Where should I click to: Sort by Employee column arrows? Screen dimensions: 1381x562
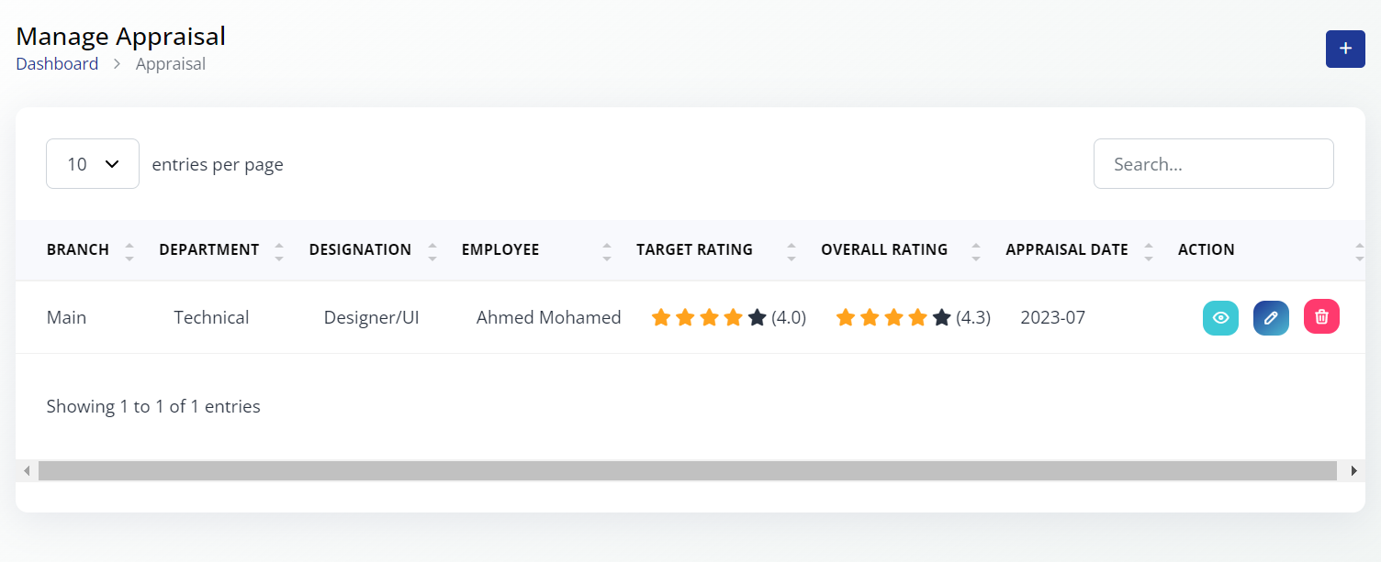pyautogui.click(x=607, y=250)
